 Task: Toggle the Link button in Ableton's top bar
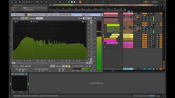click(12, 2)
